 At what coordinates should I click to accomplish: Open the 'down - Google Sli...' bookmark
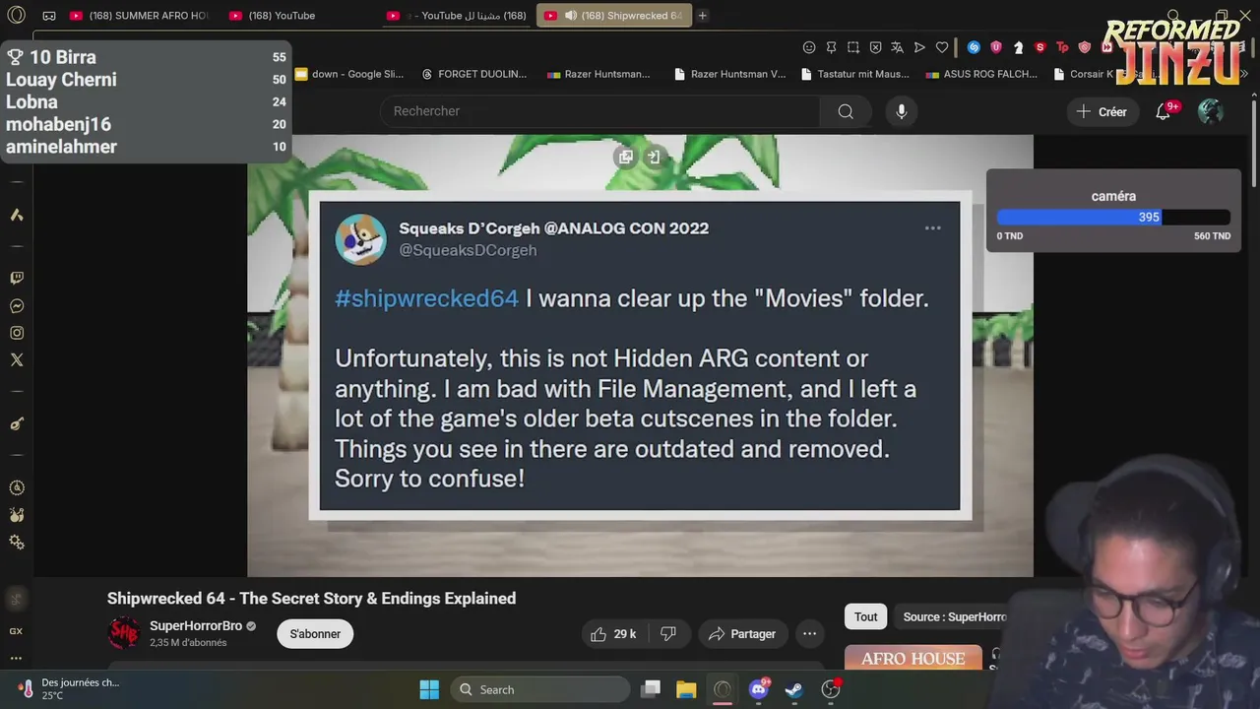(349, 74)
